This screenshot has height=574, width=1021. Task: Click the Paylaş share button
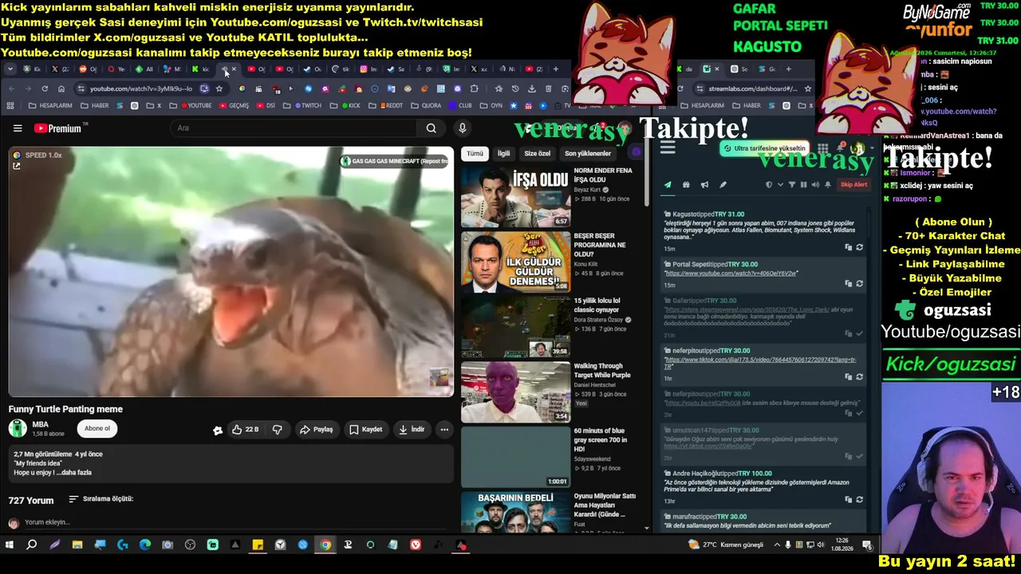pyautogui.click(x=316, y=430)
